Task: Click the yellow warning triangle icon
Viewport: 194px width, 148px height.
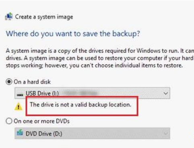Action: (x=19, y=106)
